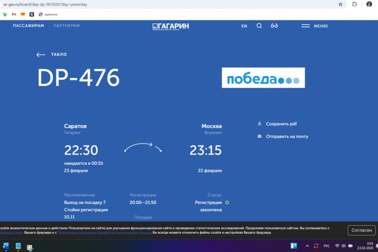Viewport: 378px width, 252px height.
Task: Open the browser extensions puzzle icon
Action: tap(354, 4)
